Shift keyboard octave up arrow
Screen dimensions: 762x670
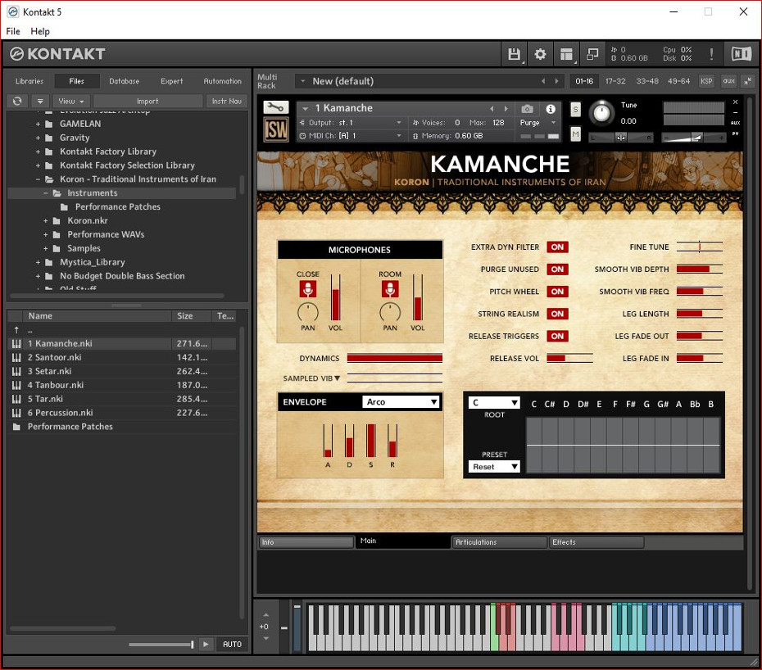click(x=265, y=615)
